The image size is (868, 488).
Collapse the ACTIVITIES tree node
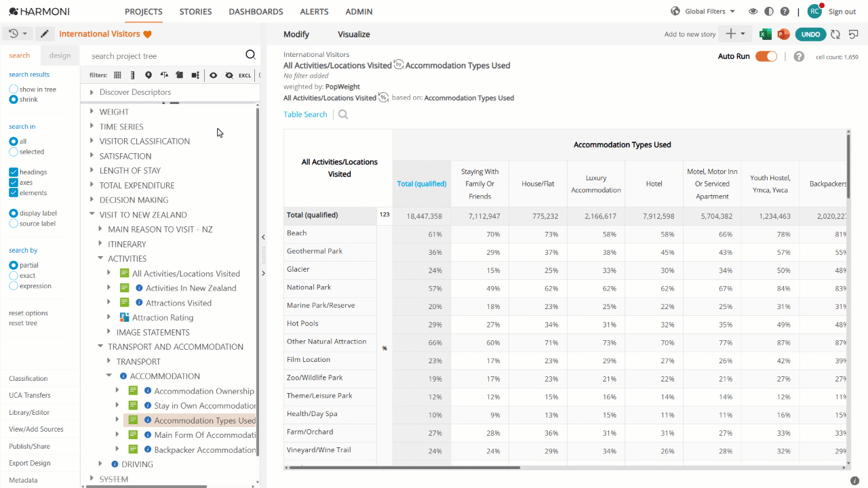[x=101, y=259]
